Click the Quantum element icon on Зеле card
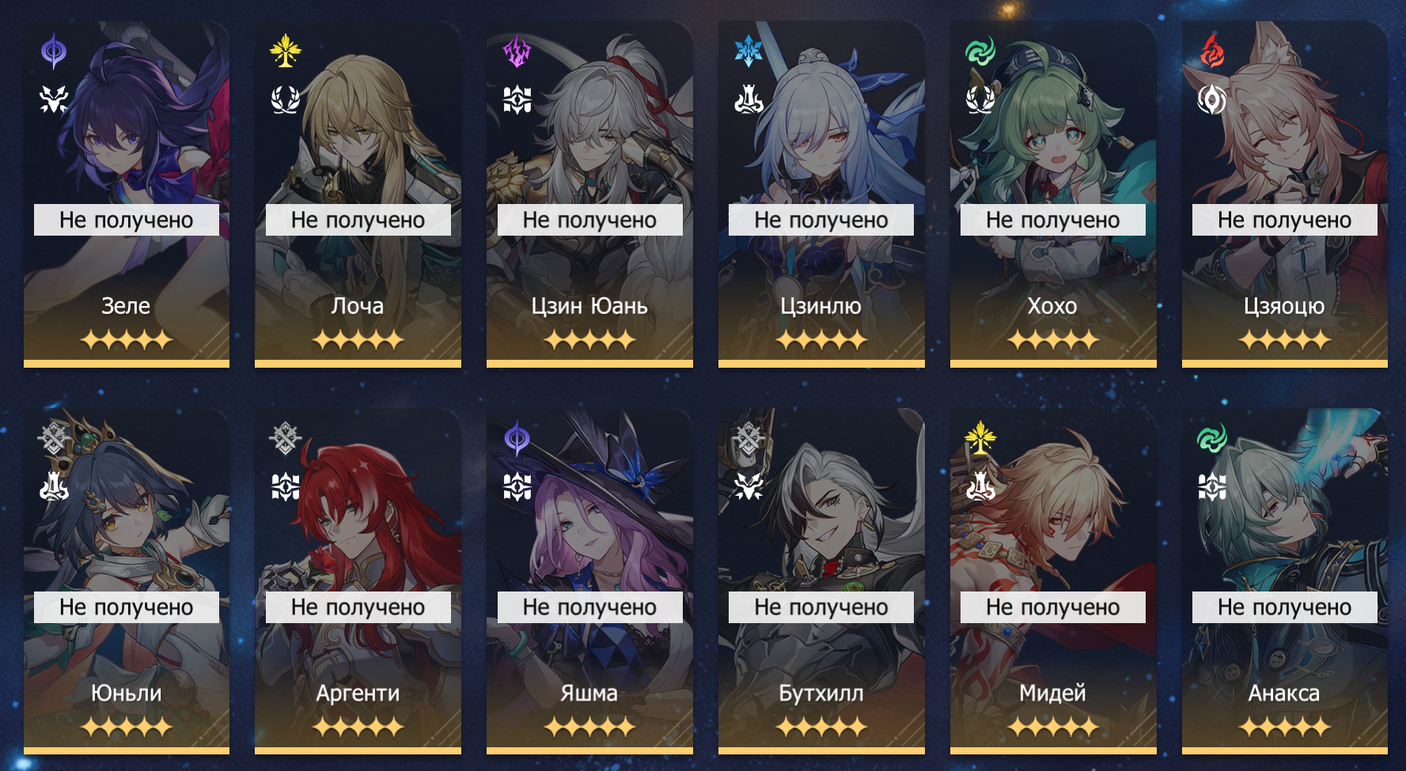The image size is (1406, 771). (x=54, y=51)
